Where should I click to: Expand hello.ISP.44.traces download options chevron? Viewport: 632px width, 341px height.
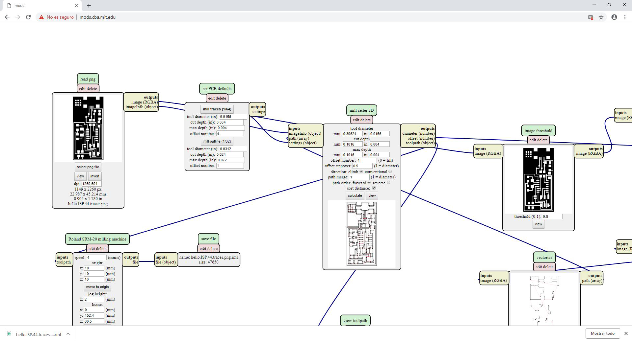(68, 334)
